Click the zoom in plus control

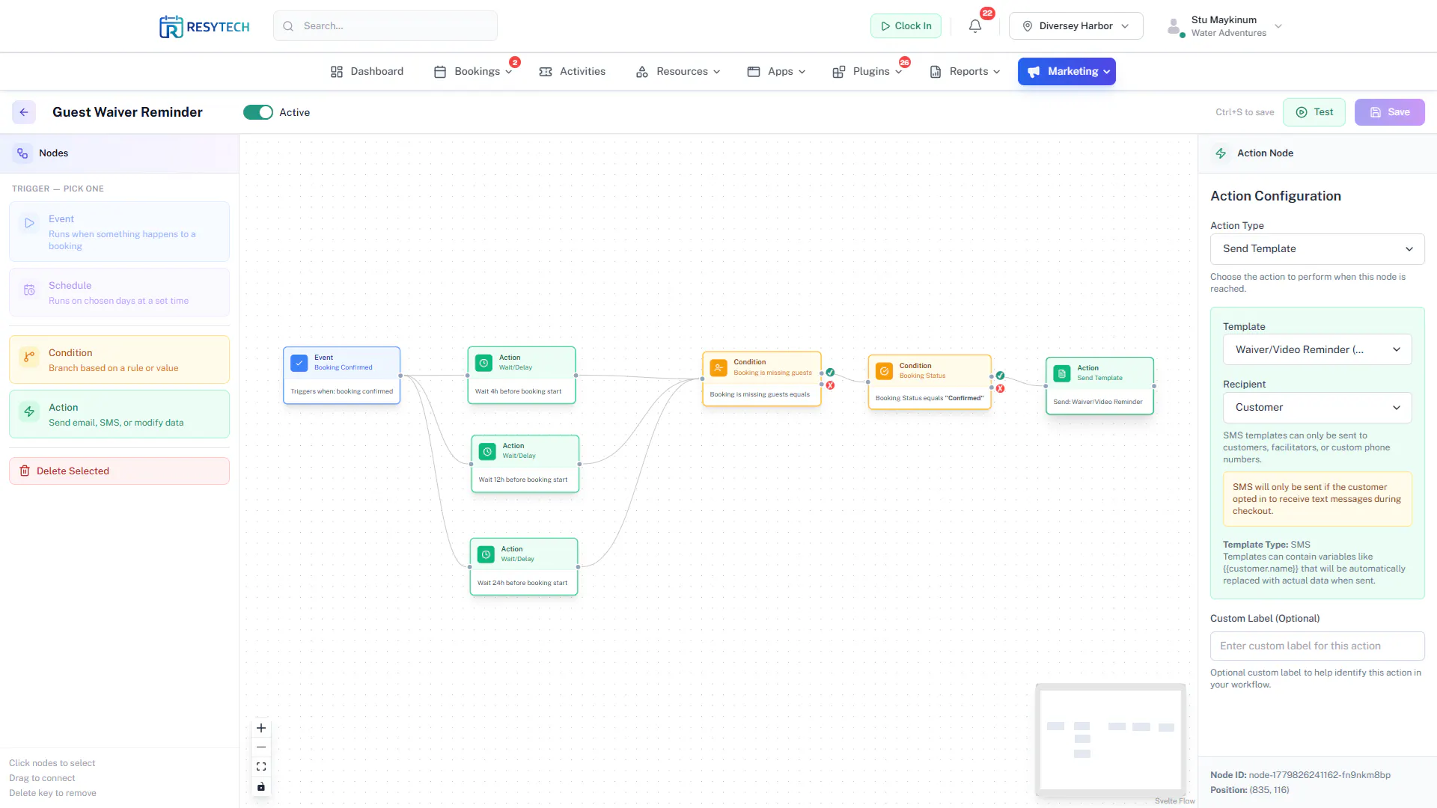point(261,728)
